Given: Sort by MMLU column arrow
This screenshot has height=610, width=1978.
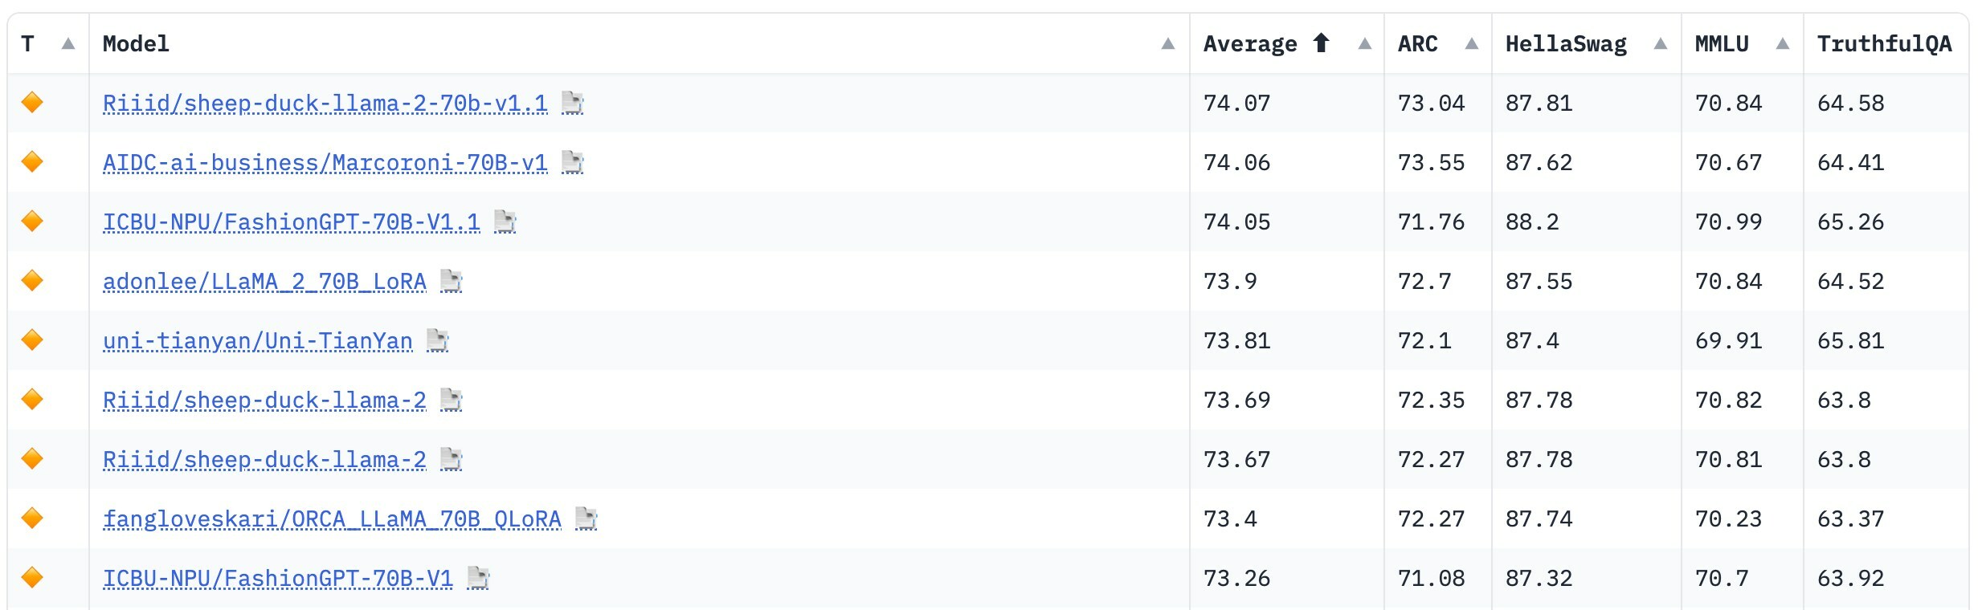Looking at the screenshot, I should tap(1783, 43).
